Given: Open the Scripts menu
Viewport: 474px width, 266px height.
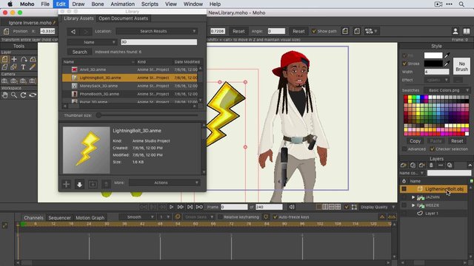Looking at the screenshot, I should tap(150, 4).
